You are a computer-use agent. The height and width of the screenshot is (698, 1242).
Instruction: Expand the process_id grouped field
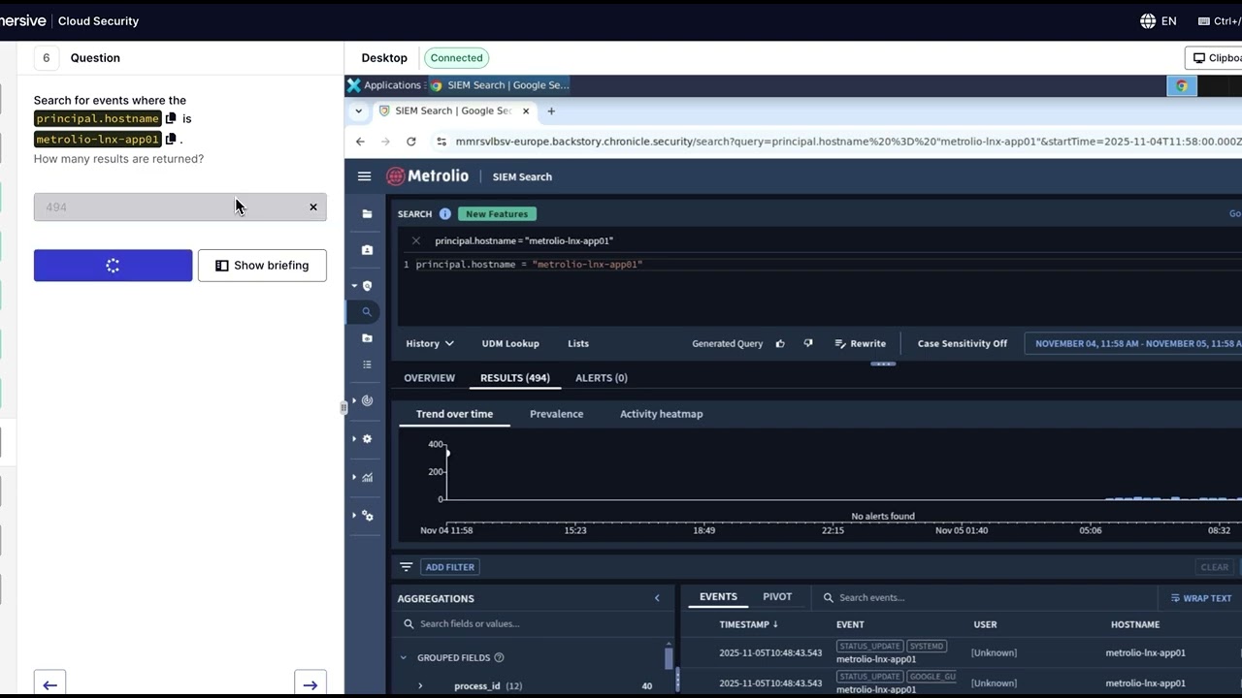[x=420, y=685]
